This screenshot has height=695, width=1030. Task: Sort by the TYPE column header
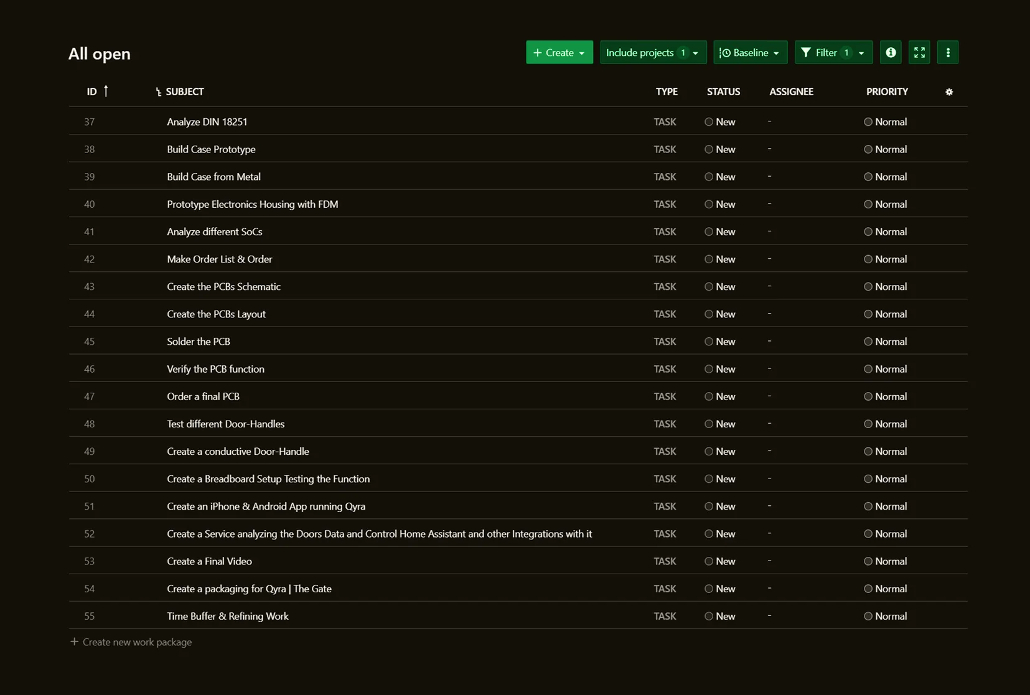coord(667,91)
